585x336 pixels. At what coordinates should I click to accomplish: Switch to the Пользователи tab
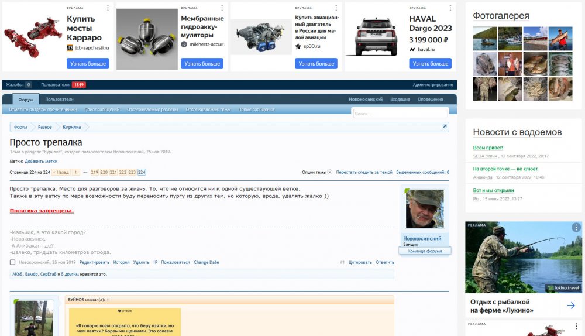pos(60,100)
